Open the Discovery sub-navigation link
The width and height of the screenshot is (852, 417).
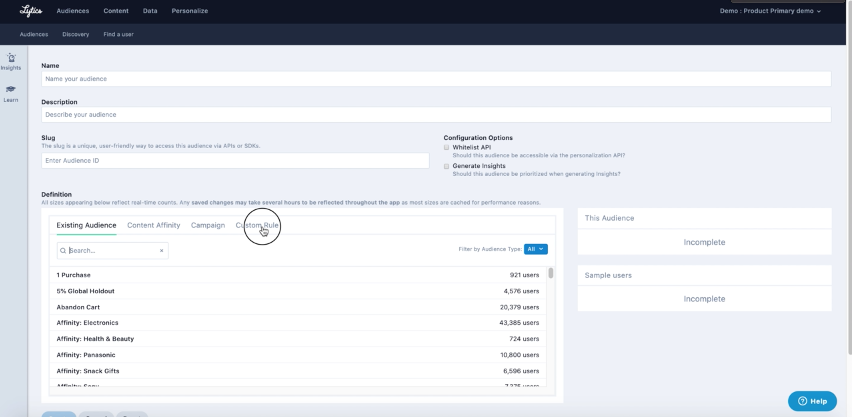(76, 34)
